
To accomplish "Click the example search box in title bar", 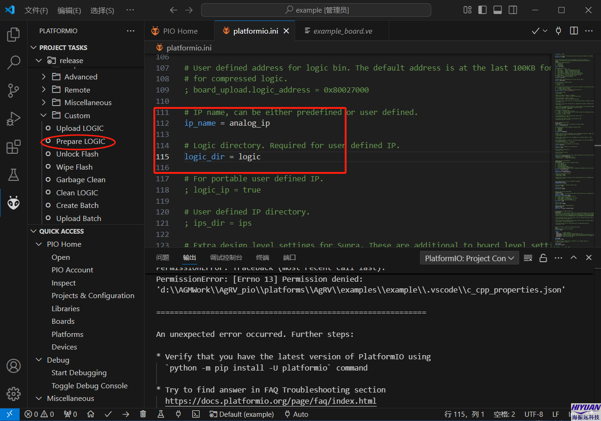I will [316, 10].
